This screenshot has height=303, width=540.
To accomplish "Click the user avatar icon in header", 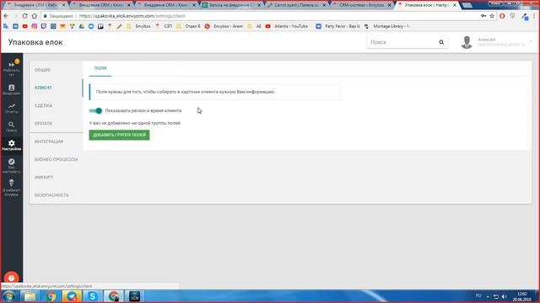I will click(x=467, y=42).
